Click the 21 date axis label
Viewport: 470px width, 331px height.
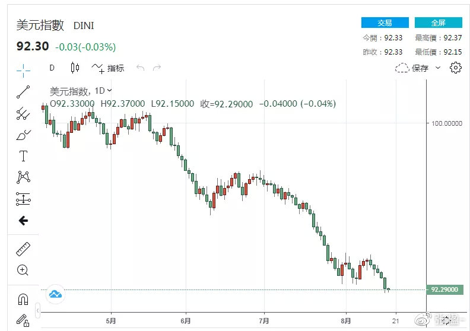pos(396,321)
